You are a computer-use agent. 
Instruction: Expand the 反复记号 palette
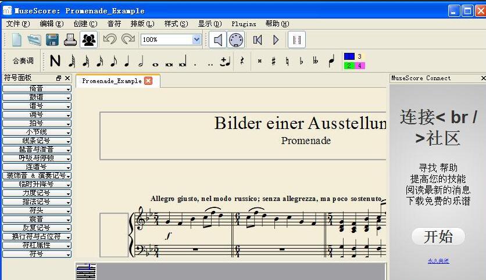37,228
